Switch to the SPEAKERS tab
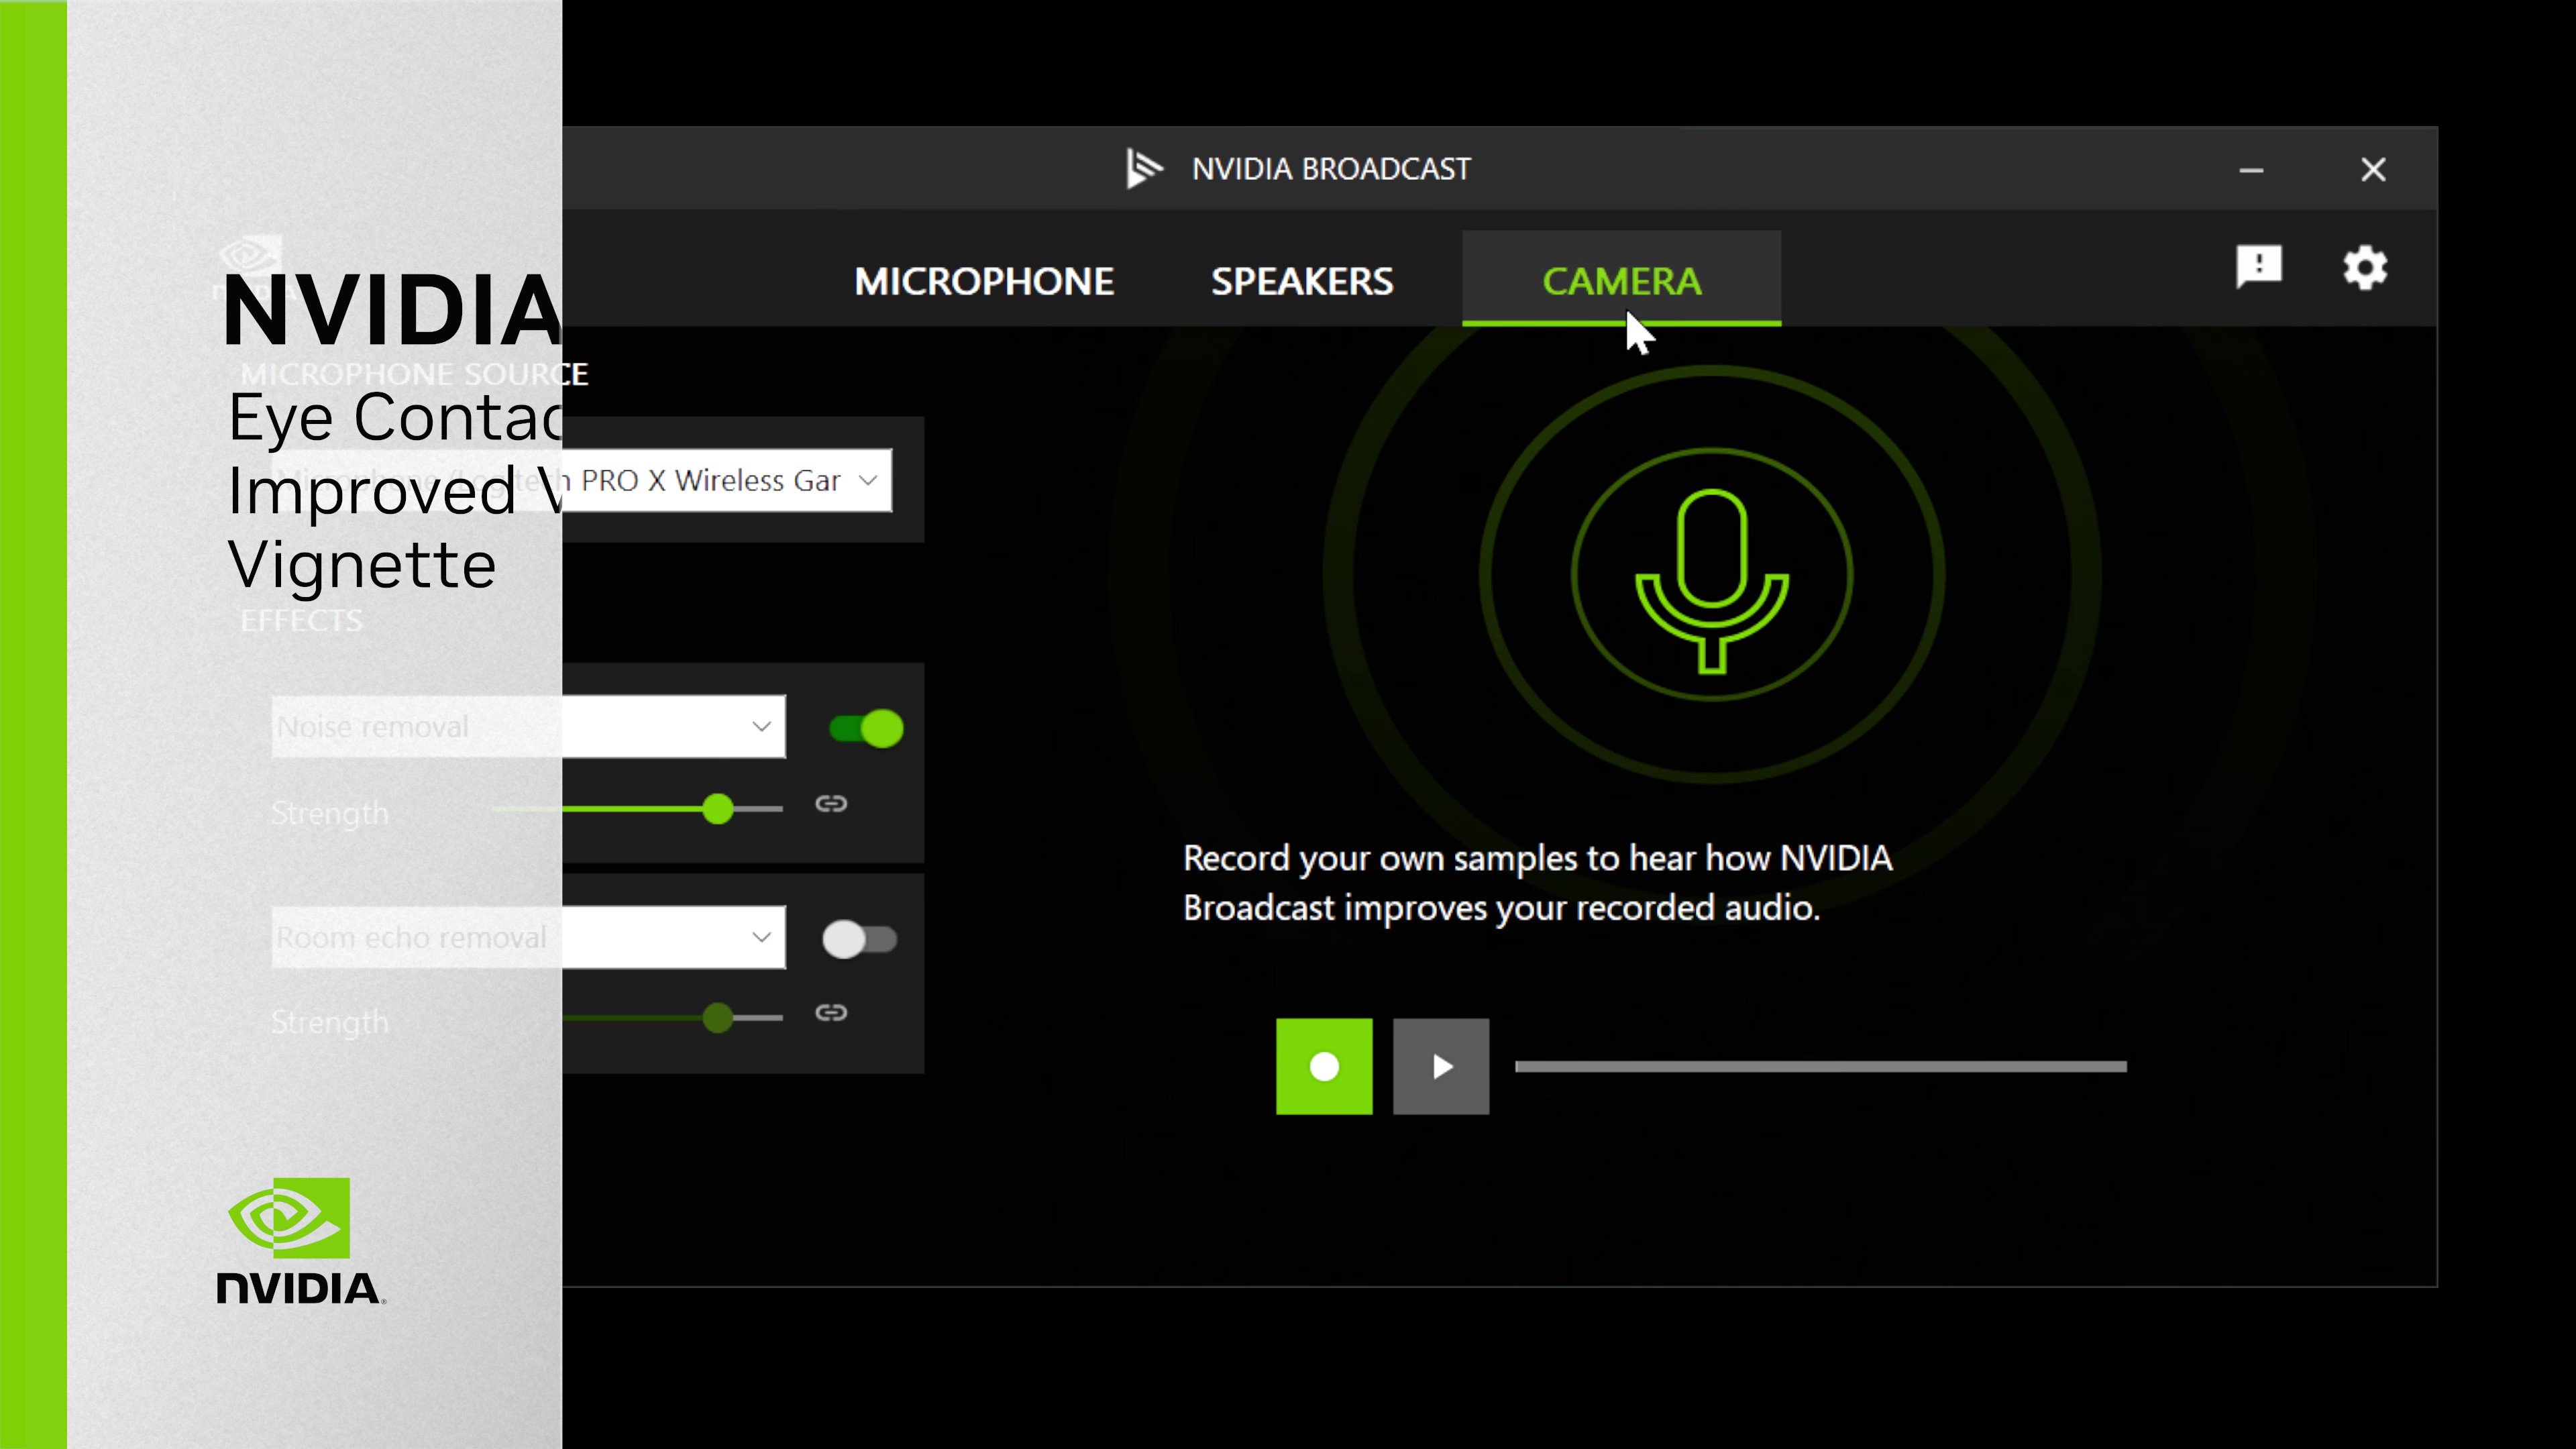 point(1302,282)
